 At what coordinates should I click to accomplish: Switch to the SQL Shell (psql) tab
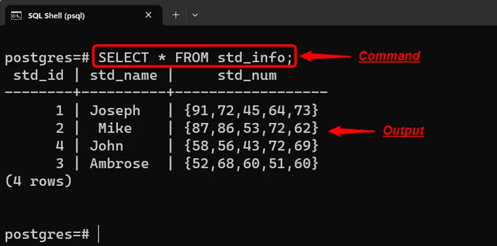[56, 15]
